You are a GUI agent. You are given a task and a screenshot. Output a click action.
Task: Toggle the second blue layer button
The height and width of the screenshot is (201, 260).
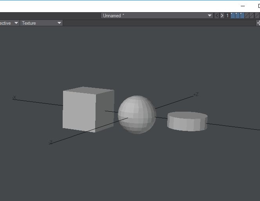coord(238,16)
